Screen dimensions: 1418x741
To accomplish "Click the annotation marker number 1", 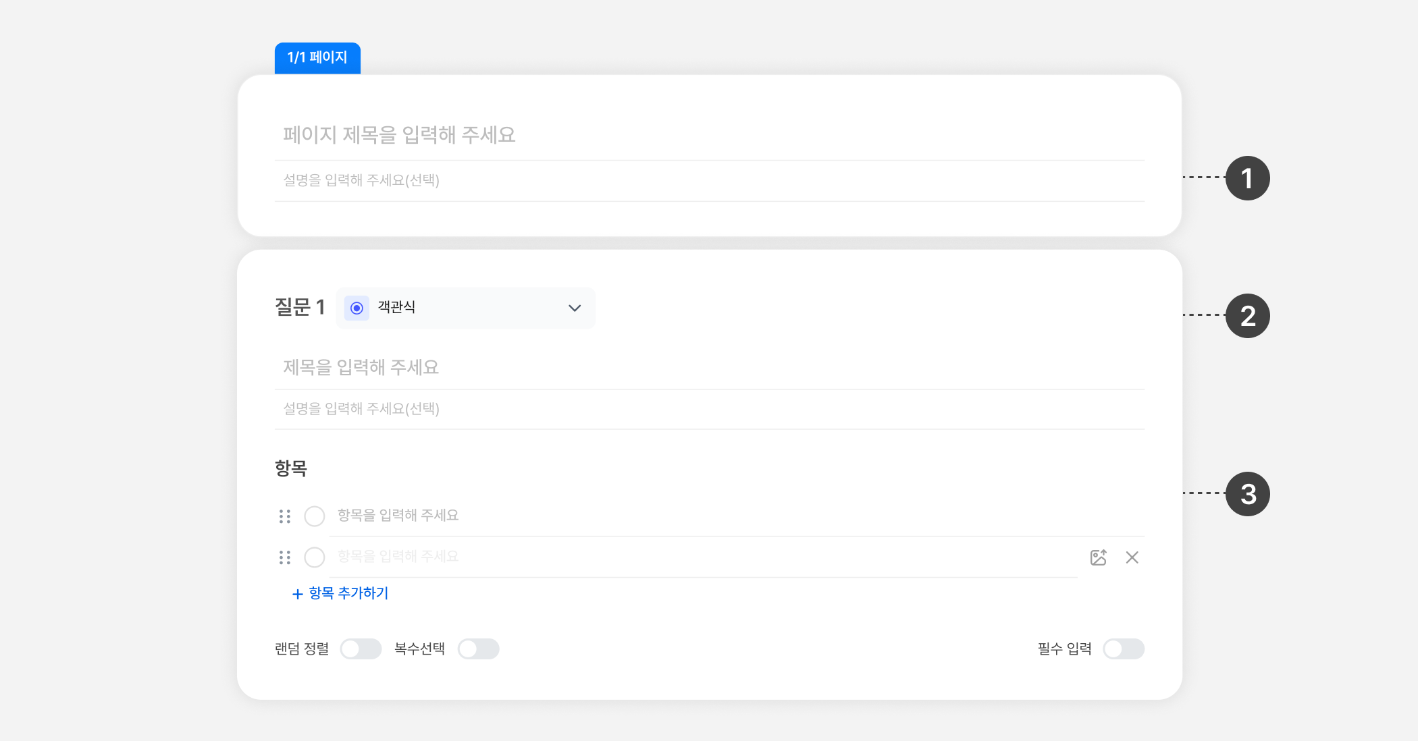I will coord(1247,178).
